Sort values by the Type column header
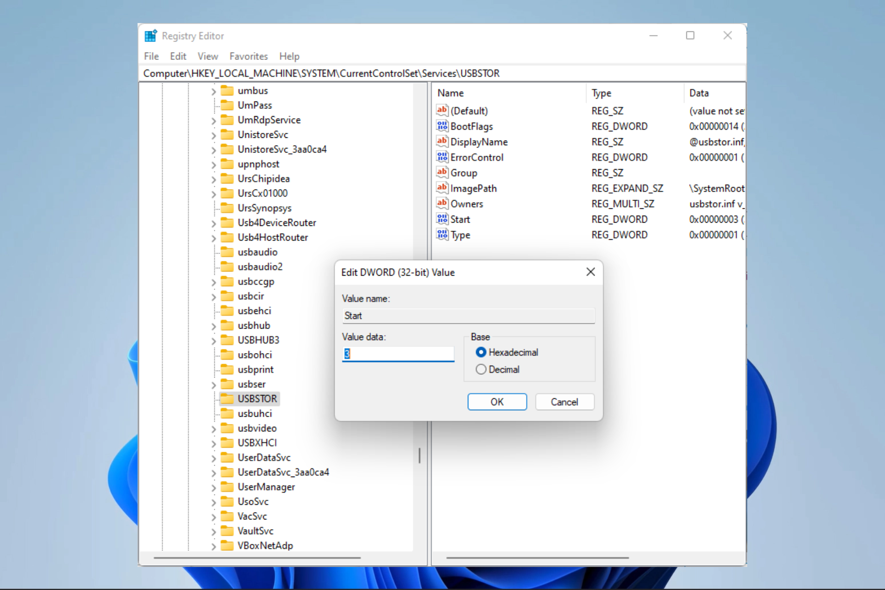 (635, 93)
